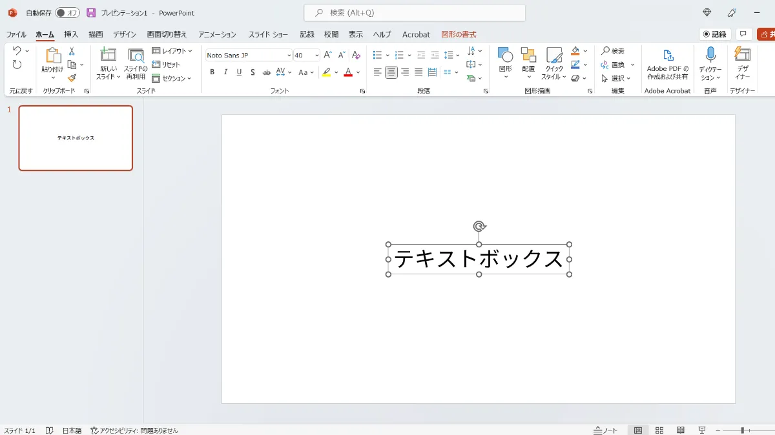Click the リセット button

pos(166,65)
